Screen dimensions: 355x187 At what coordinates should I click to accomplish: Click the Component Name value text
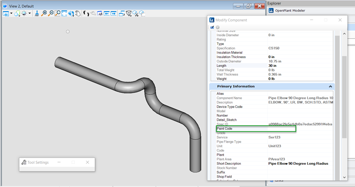point(301,98)
